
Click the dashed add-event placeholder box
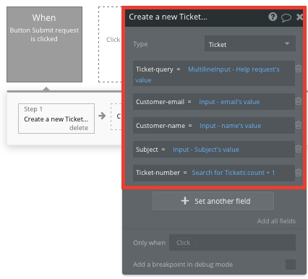tap(111, 44)
